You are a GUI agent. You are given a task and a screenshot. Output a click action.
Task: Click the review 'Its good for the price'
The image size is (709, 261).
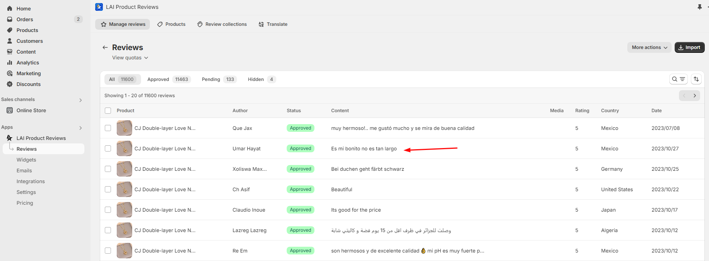[x=356, y=210]
